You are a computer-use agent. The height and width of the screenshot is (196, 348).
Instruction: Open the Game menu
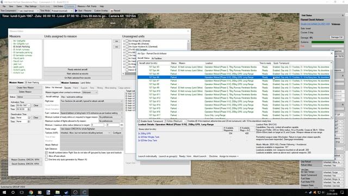pyautogui.click(x=20, y=6)
